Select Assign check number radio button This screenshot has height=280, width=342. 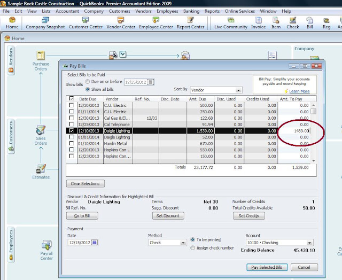192,248
